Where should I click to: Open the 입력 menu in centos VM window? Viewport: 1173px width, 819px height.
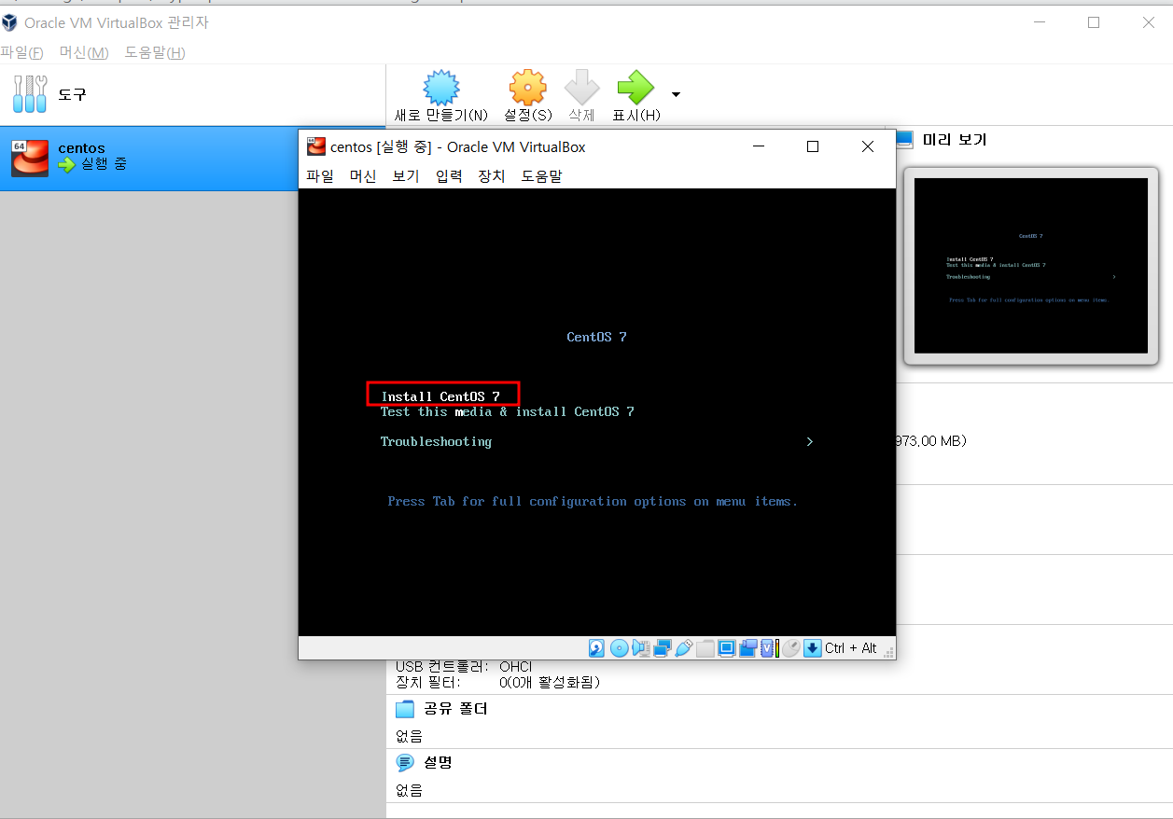[x=449, y=175]
